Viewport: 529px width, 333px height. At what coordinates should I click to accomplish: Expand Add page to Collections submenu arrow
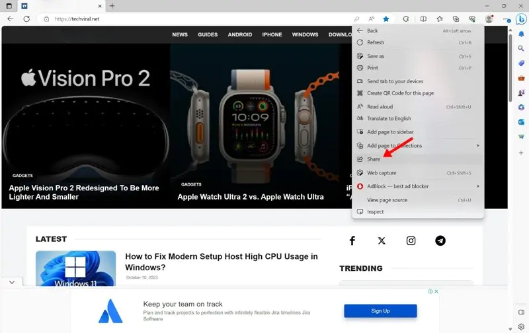[x=477, y=145]
